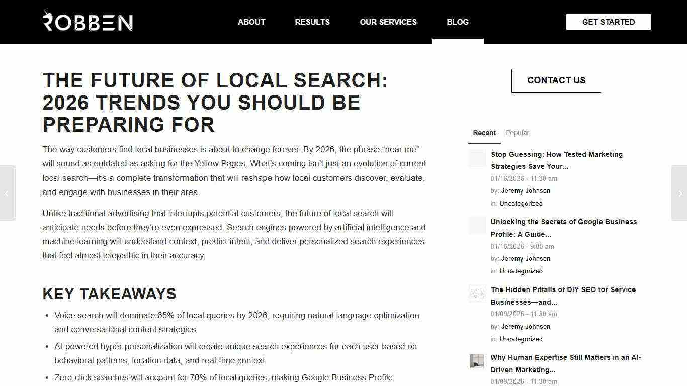The image size is (687, 386).
Task: Click the GET STARTED button
Action: tap(608, 22)
